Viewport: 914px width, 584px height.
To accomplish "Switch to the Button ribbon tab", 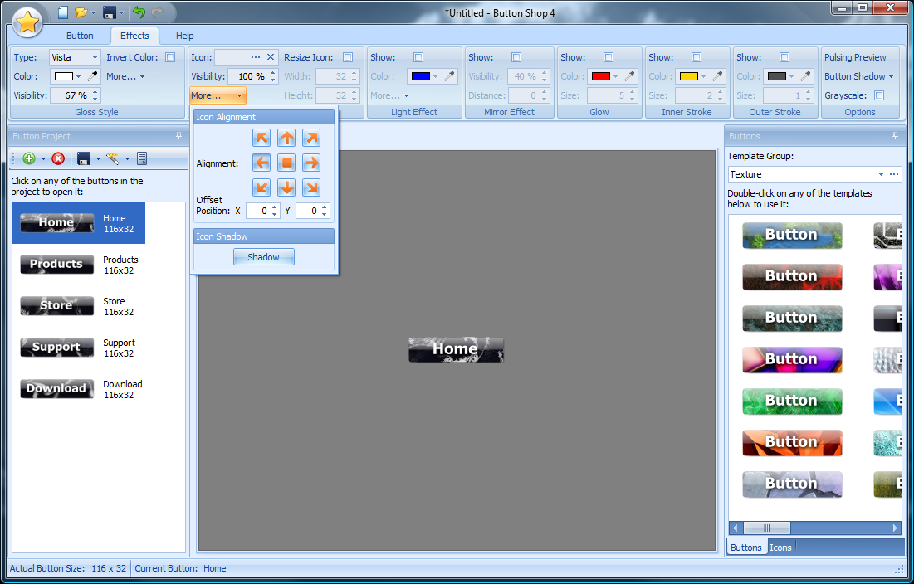I will (80, 36).
